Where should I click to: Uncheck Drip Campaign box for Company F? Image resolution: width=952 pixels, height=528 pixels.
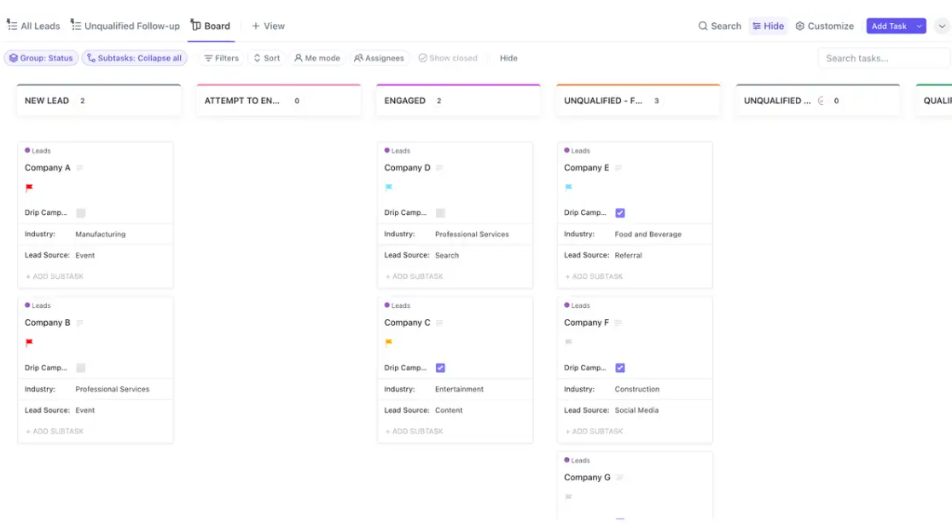(620, 368)
